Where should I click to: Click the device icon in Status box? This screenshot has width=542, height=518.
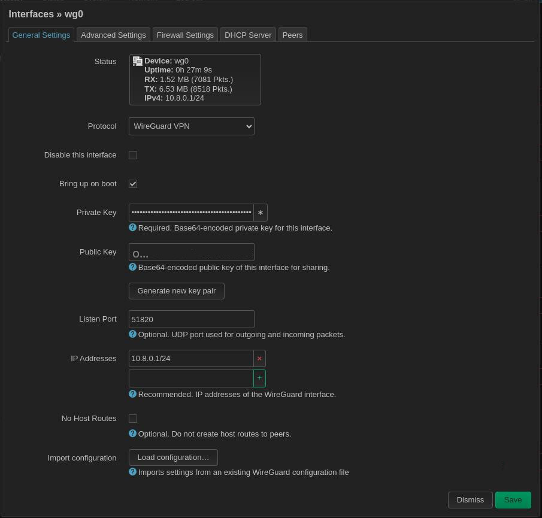pos(138,61)
